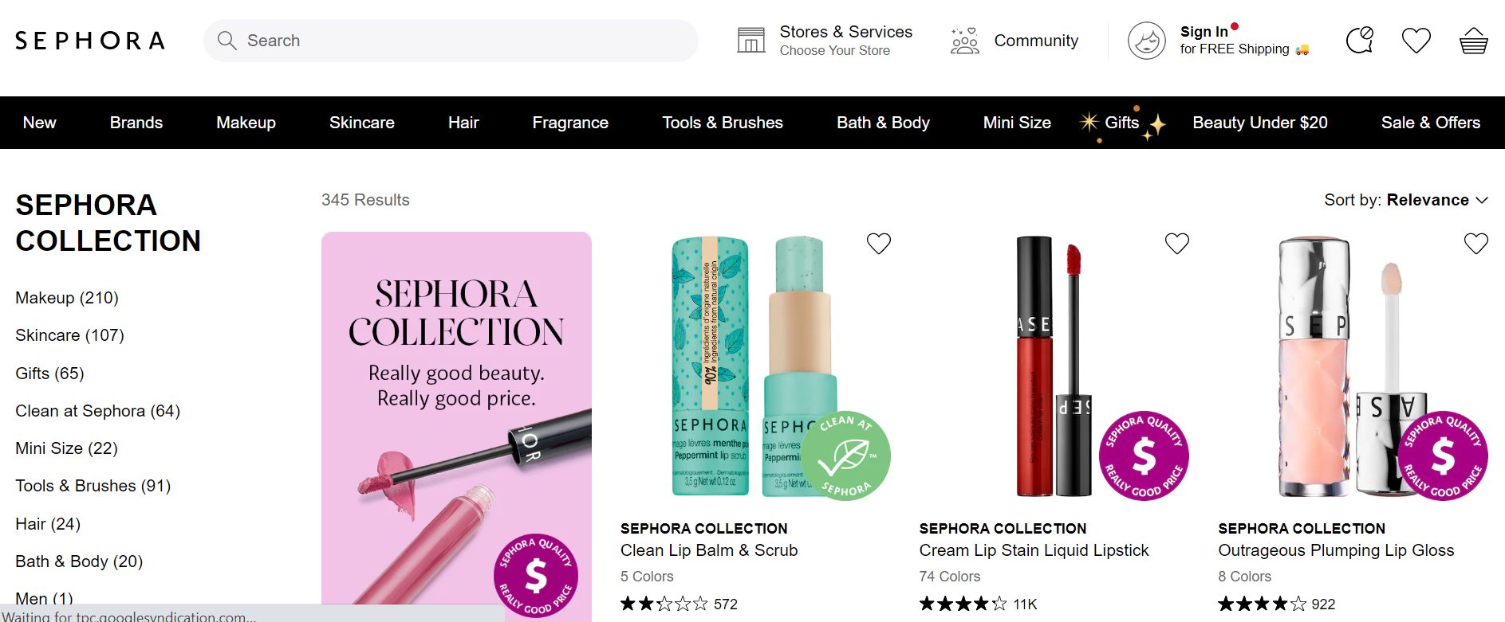This screenshot has height=622, width=1505.
Task: Toggle heart on Cream Lip Stain Liquid Lipstick
Action: coord(1176,244)
